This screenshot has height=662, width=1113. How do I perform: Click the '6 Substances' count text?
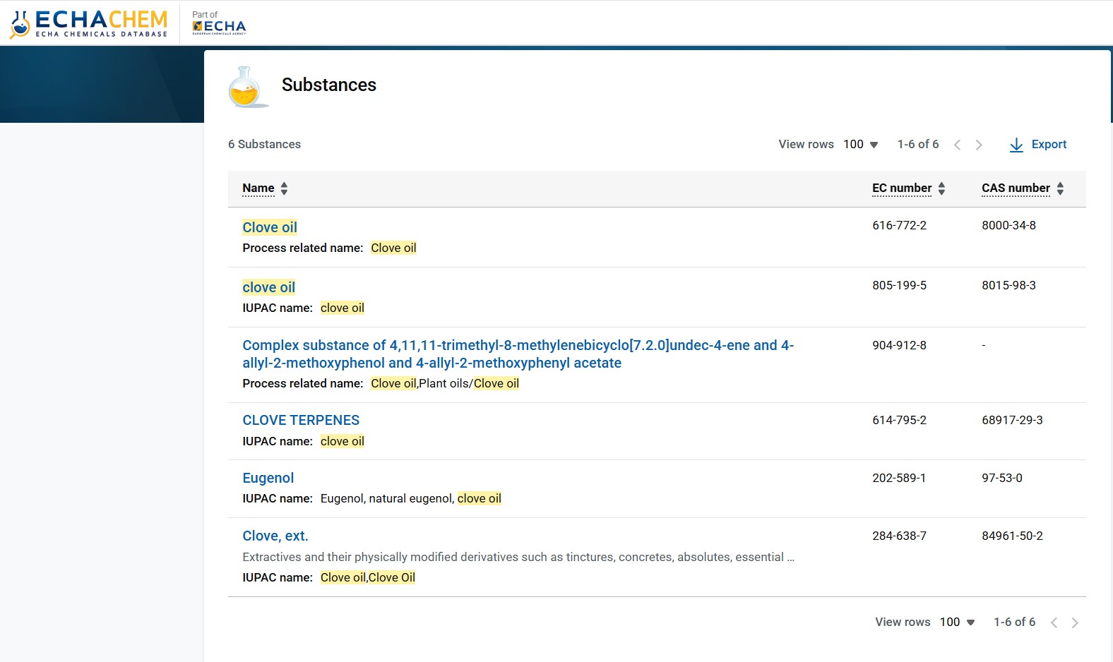264,144
